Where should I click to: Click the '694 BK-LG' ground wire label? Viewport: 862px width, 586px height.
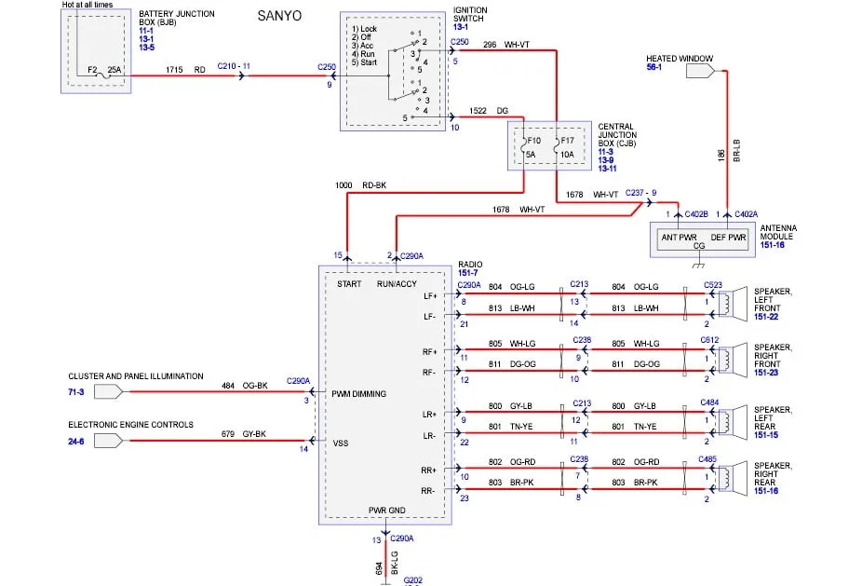pyautogui.click(x=386, y=563)
